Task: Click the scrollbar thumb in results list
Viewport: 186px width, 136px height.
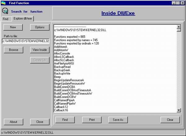Action: point(179,30)
